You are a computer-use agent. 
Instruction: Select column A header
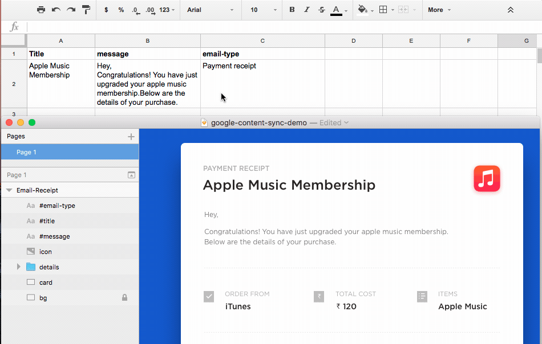coord(61,40)
